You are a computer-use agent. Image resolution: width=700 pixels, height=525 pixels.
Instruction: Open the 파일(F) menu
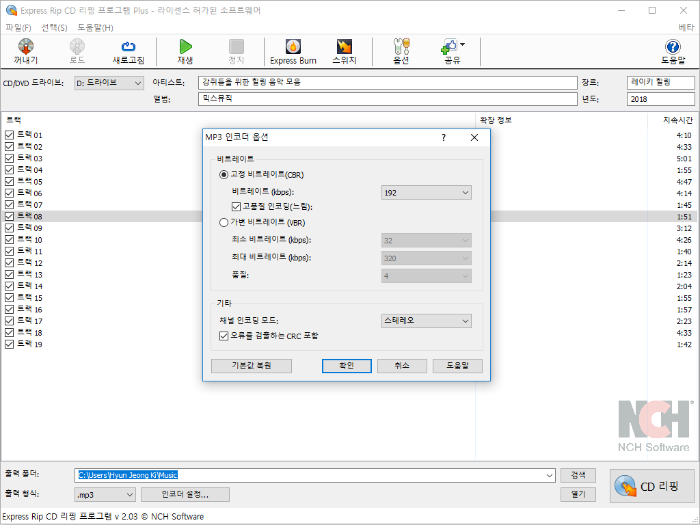pyautogui.click(x=18, y=27)
